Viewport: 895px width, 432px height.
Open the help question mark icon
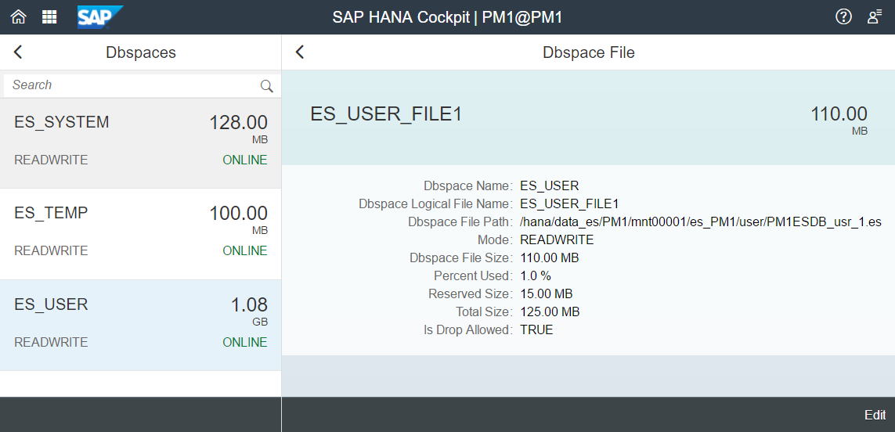click(843, 17)
